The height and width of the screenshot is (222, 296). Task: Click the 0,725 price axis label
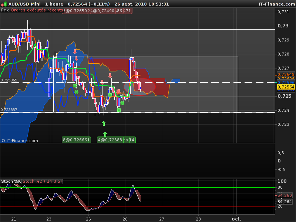[x=284, y=96]
